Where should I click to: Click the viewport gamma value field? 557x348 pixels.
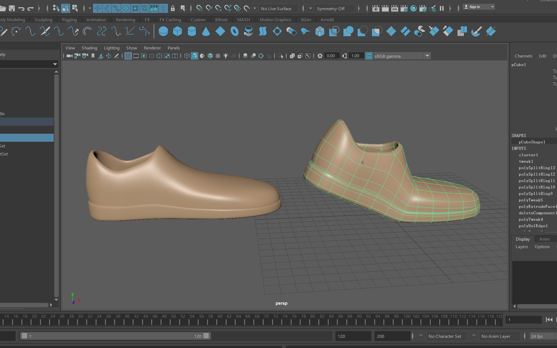[355, 56]
